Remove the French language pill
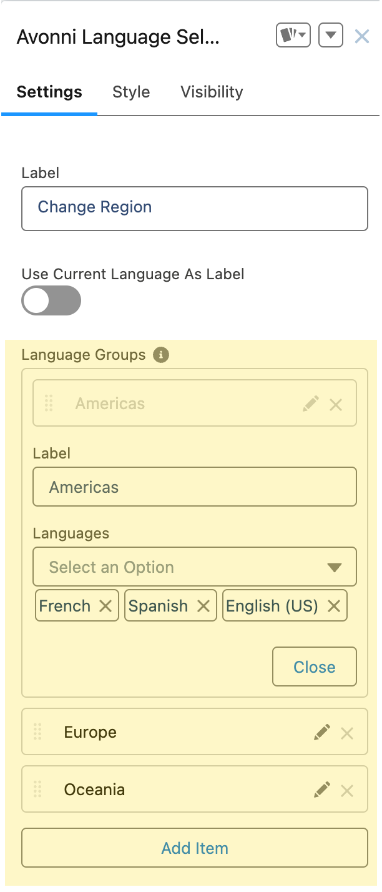Screen dimensions: 382x892 (x=105, y=606)
